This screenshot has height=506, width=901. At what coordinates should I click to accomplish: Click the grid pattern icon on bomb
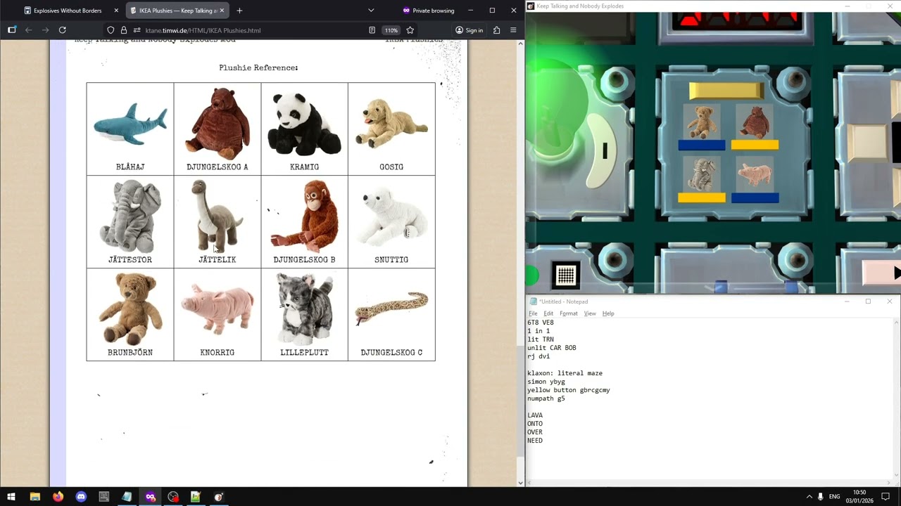(566, 275)
